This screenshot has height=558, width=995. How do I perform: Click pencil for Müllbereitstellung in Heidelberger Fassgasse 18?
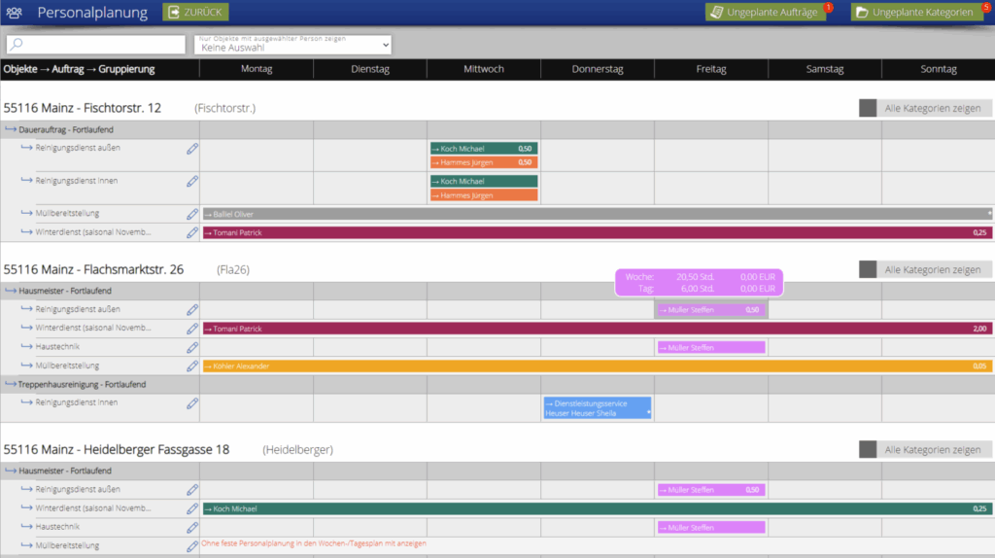[x=192, y=544]
